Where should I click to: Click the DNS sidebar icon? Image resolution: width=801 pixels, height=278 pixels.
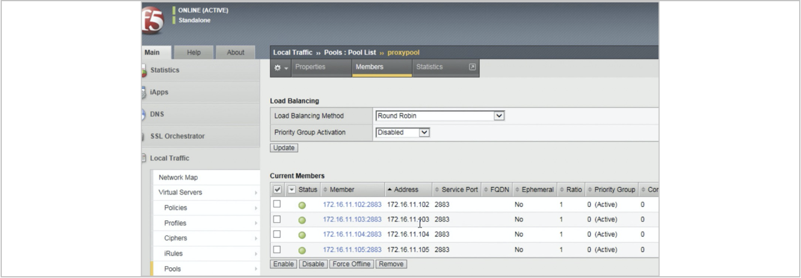(x=144, y=114)
